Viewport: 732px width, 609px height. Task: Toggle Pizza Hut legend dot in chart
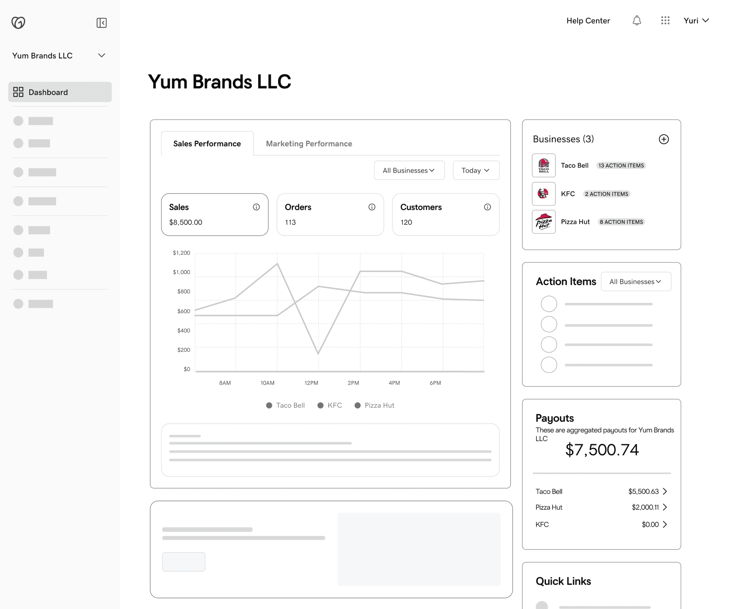click(x=357, y=405)
